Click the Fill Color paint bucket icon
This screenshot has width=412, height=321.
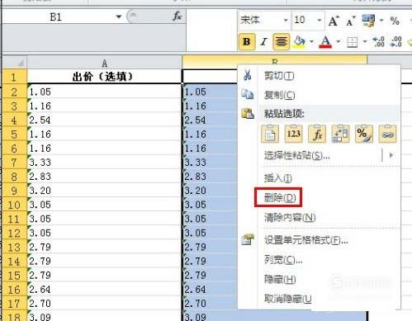pos(300,42)
